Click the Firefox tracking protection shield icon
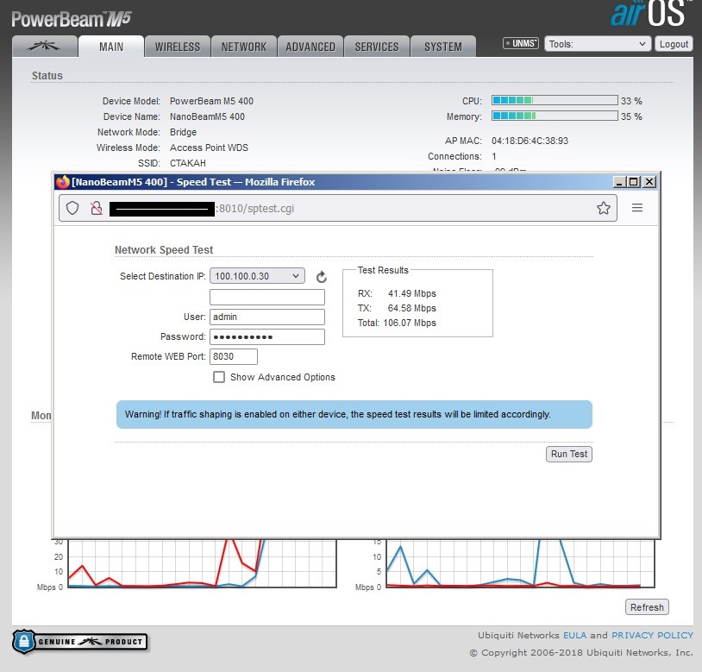Screen dimensions: 702x672 (72, 208)
